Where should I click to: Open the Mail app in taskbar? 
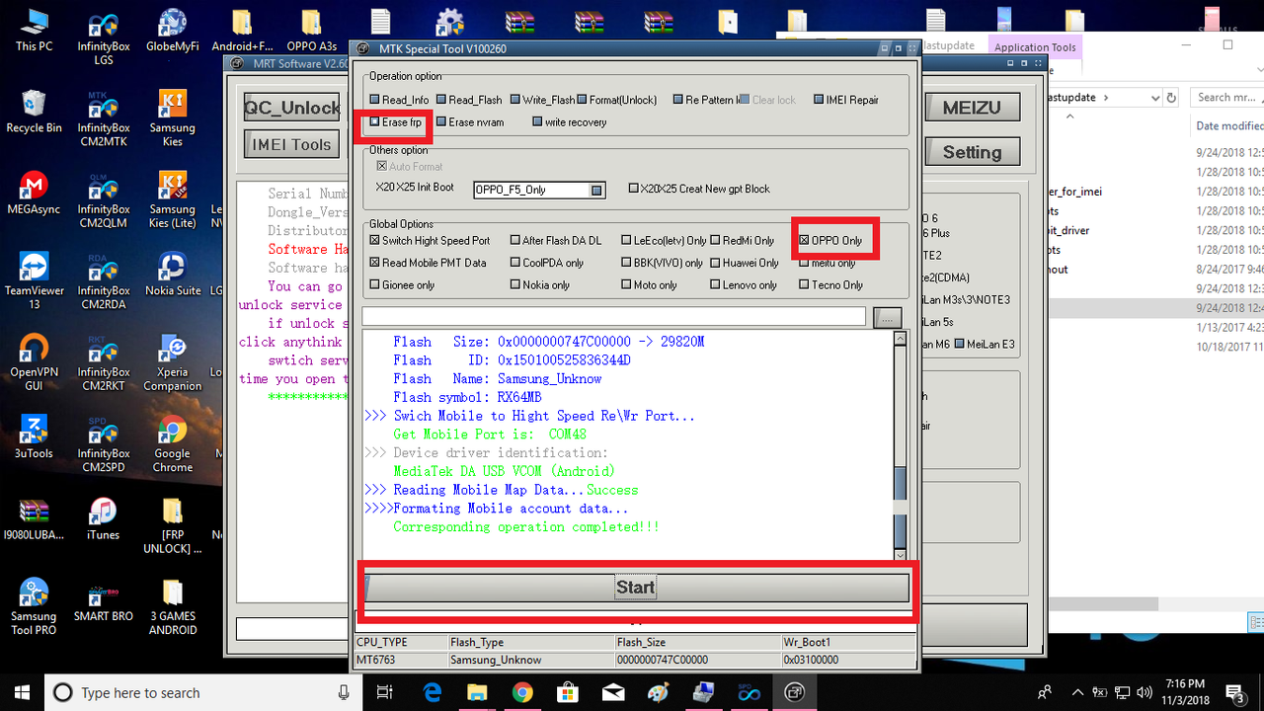pos(612,692)
